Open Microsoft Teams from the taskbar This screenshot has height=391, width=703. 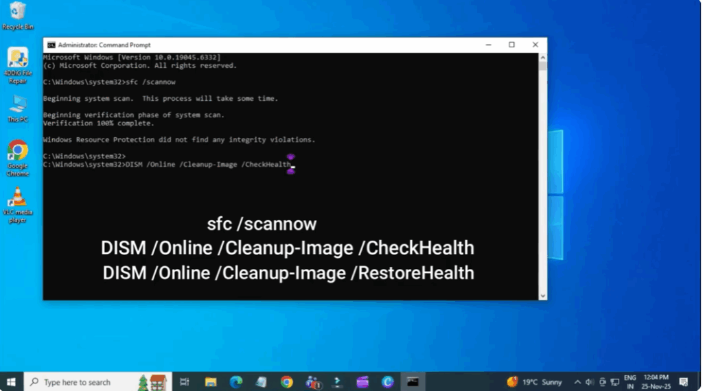coord(312,382)
